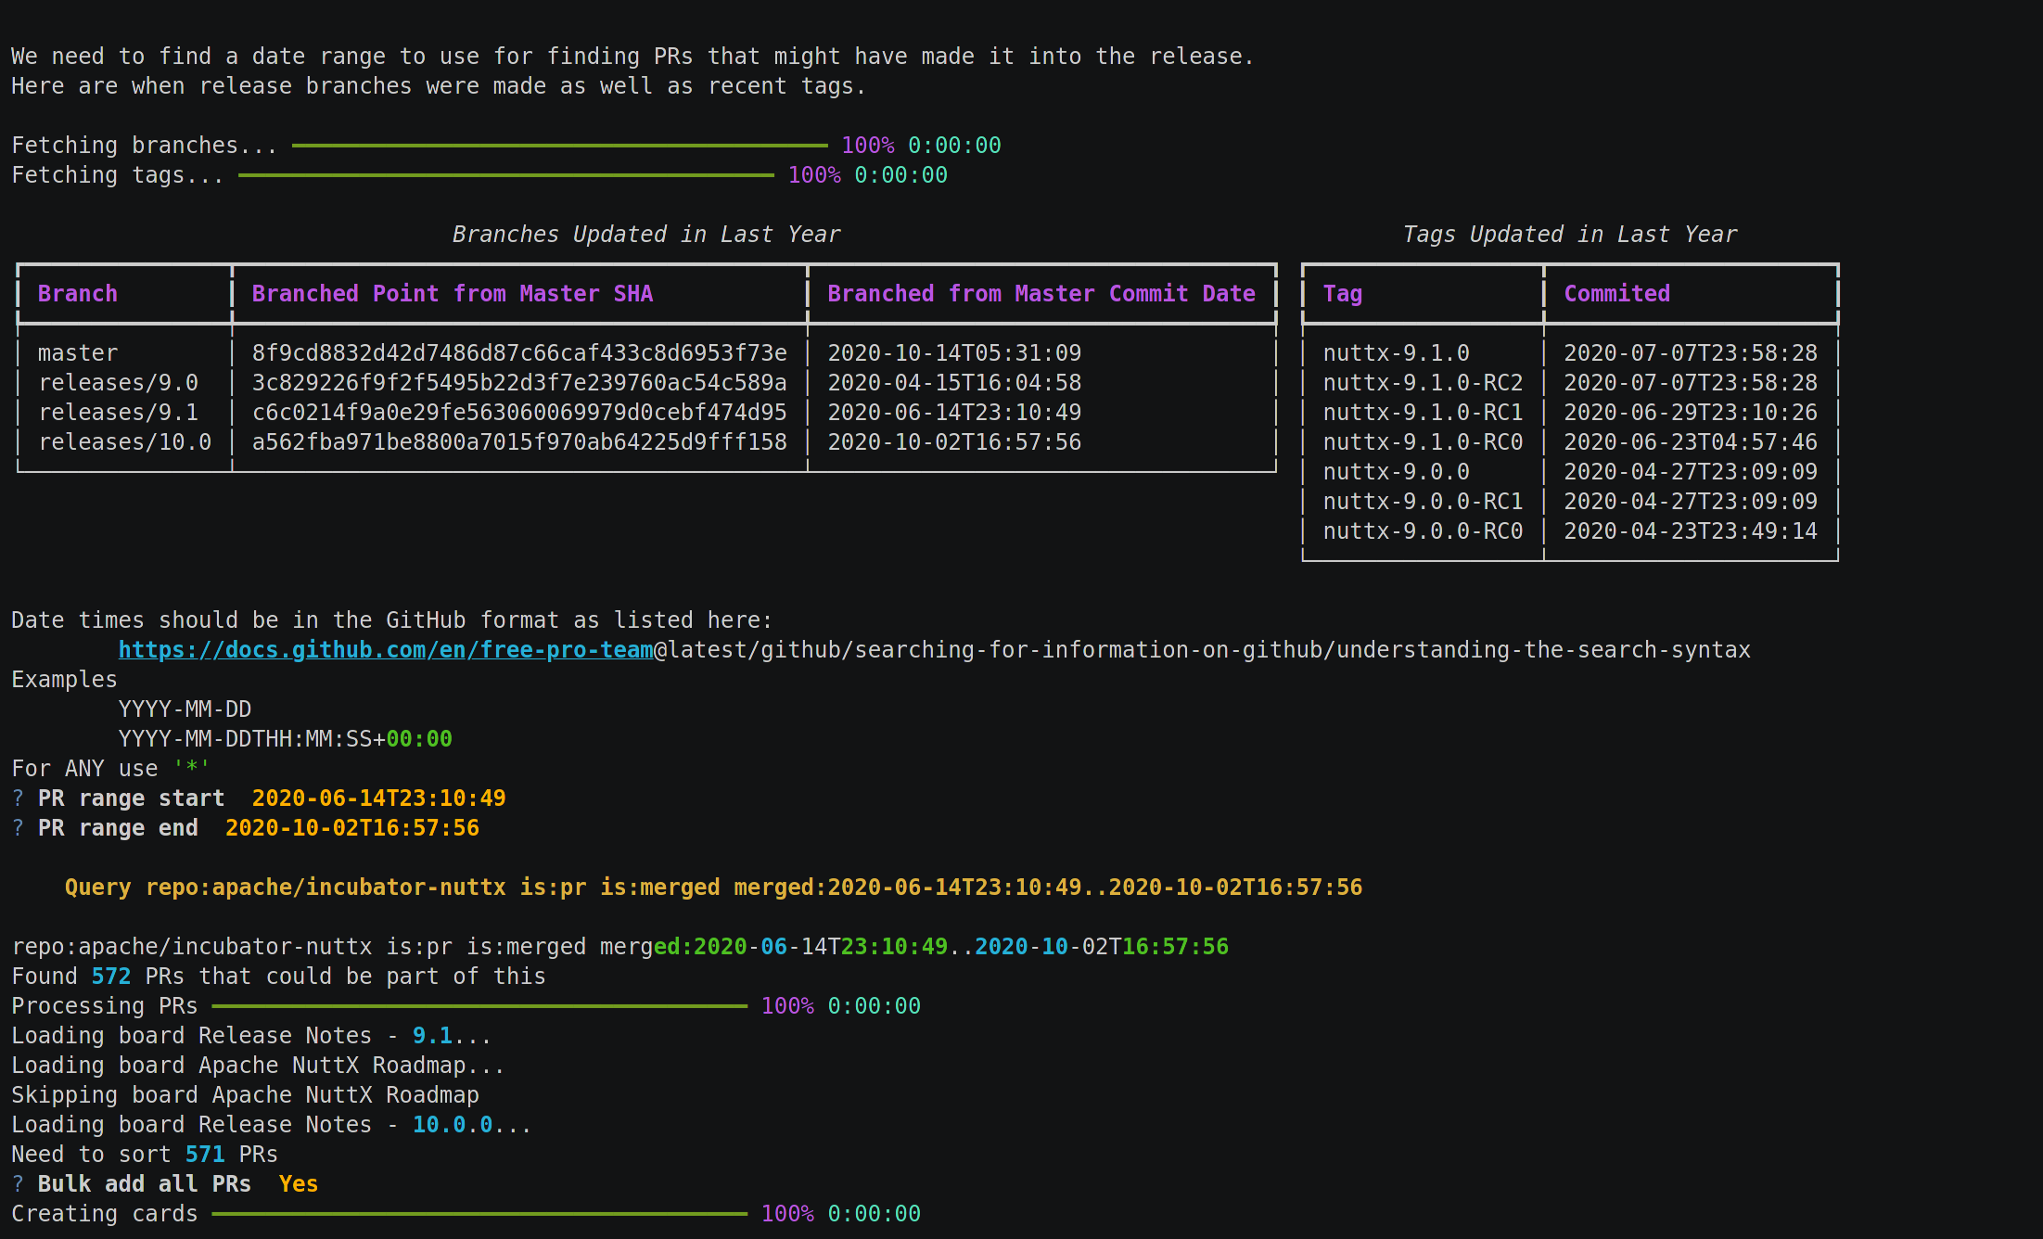
Task: Click the releases/10.0 branch row
Action: pyautogui.click(x=124, y=442)
